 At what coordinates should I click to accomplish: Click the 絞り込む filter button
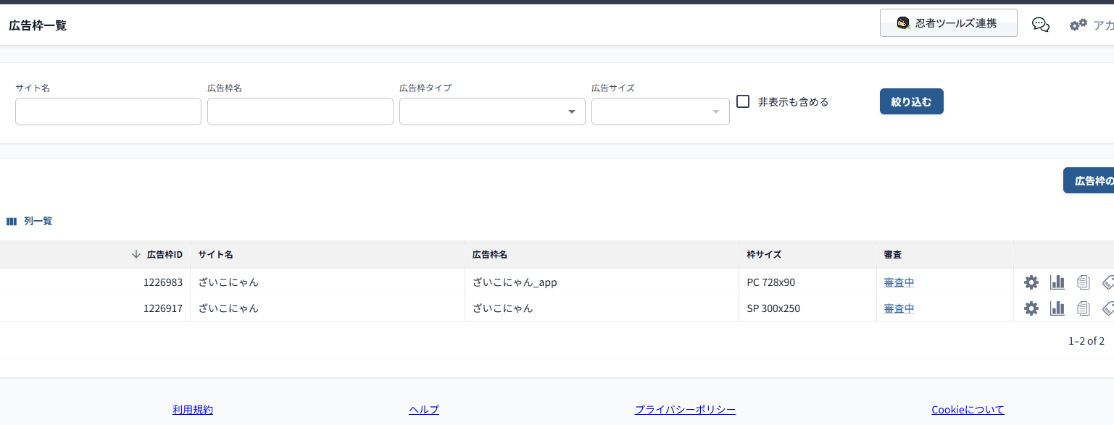click(x=911, y=101)
